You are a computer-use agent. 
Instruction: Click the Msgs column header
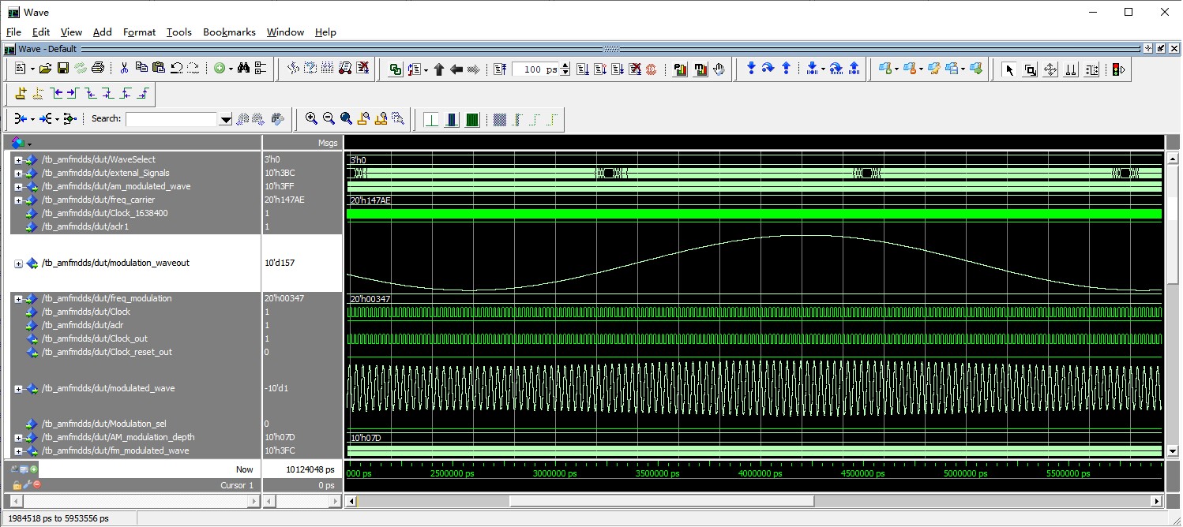click(327, 143)
